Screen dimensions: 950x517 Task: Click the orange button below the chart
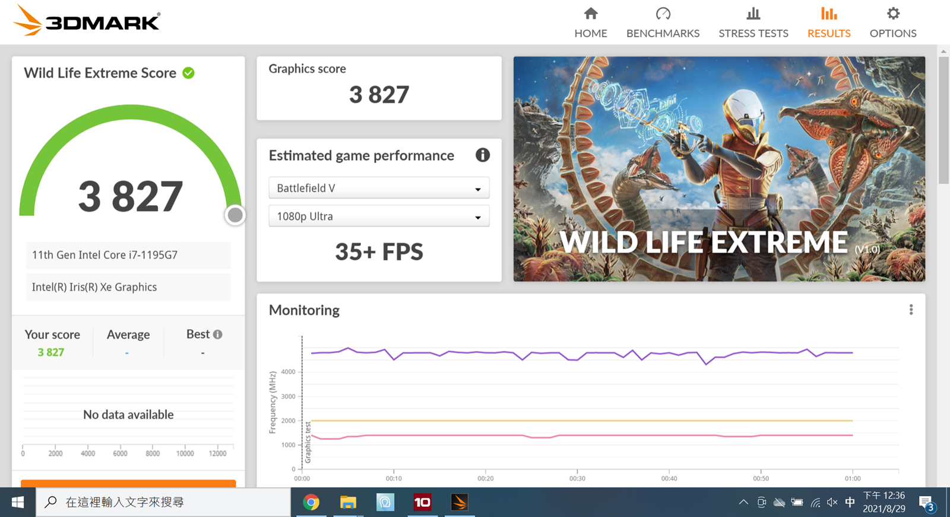pos(128,483)
